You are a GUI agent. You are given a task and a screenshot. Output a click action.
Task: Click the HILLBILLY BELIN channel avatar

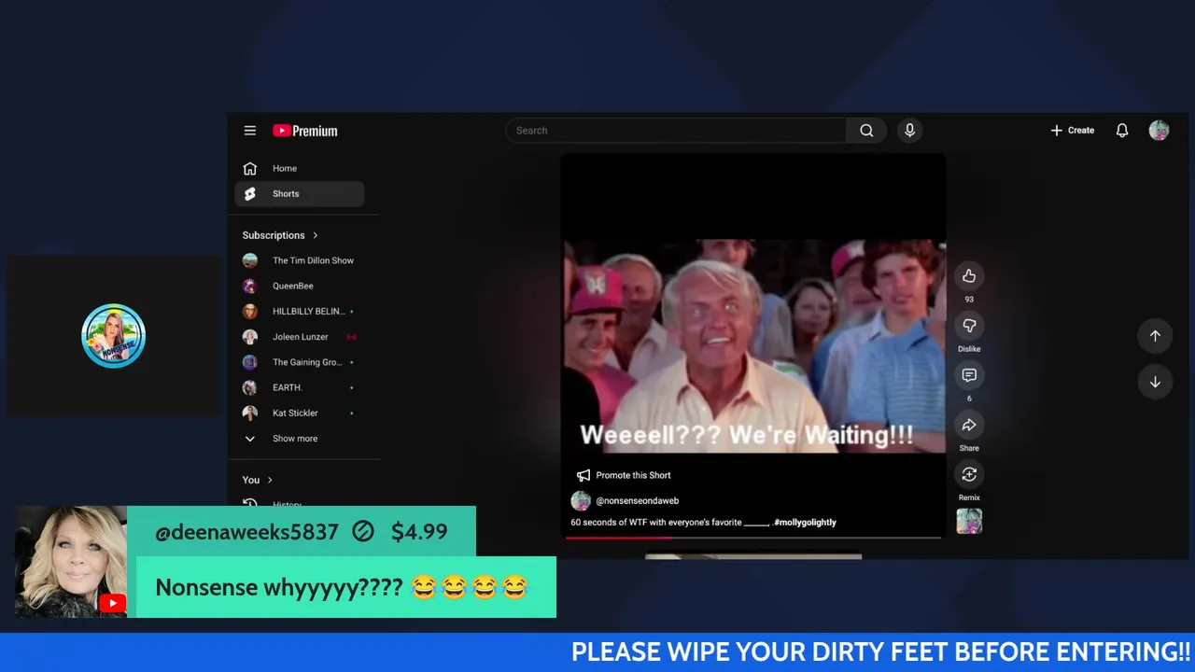249,312
